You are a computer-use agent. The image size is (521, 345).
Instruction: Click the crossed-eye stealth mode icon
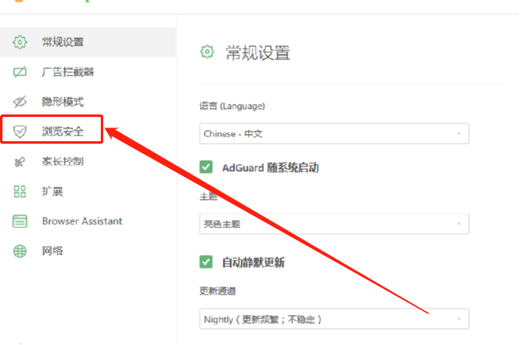click(x=20, y=101)
